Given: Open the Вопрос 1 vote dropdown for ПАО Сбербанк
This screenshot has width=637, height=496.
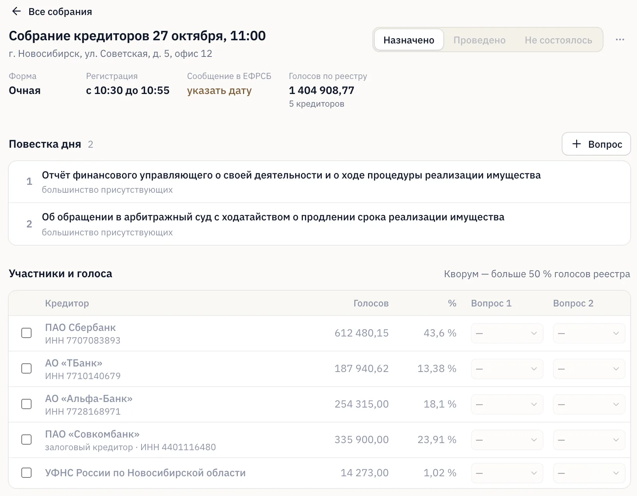Looking at the screenshot, I should 507,333.
